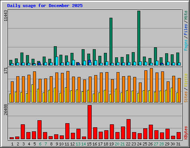Click the KBytes legend label
190x148 pixels.
click(186, 133)
